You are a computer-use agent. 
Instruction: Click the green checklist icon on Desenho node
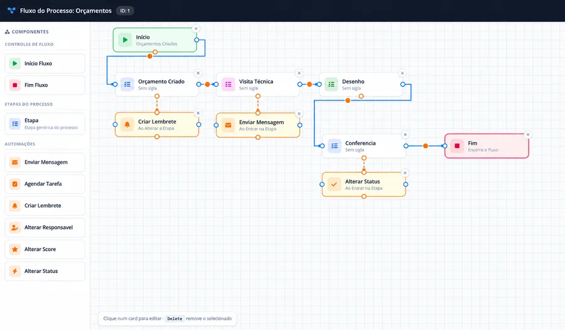(x=331, y=84)
